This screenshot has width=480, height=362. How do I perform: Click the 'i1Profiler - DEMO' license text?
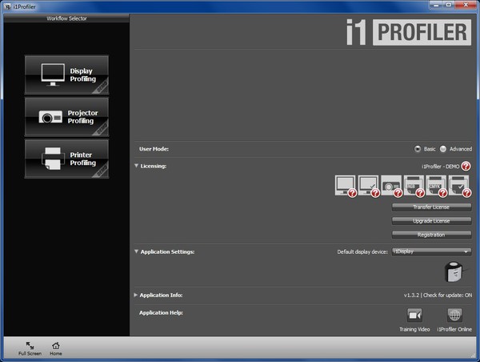coord(441,167)
